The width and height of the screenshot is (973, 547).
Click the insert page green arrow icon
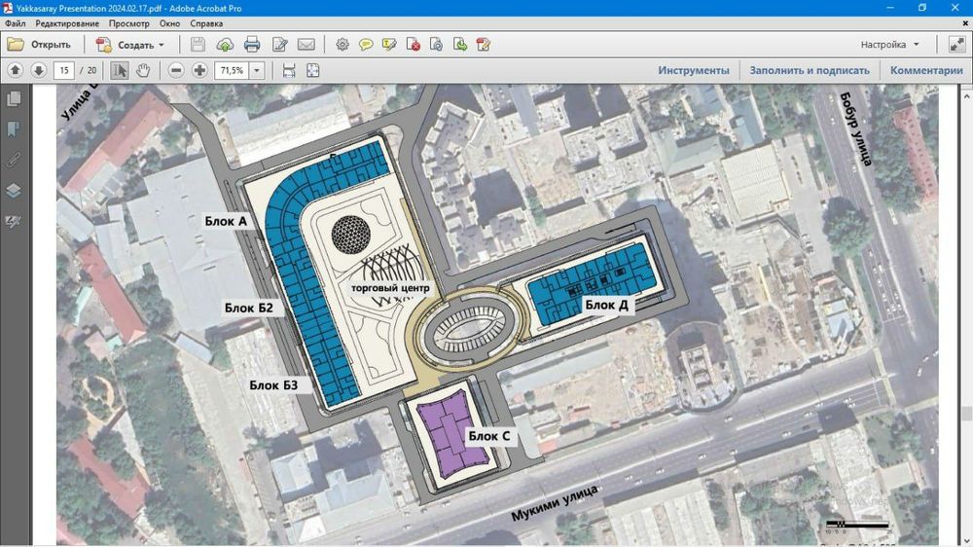460,45
